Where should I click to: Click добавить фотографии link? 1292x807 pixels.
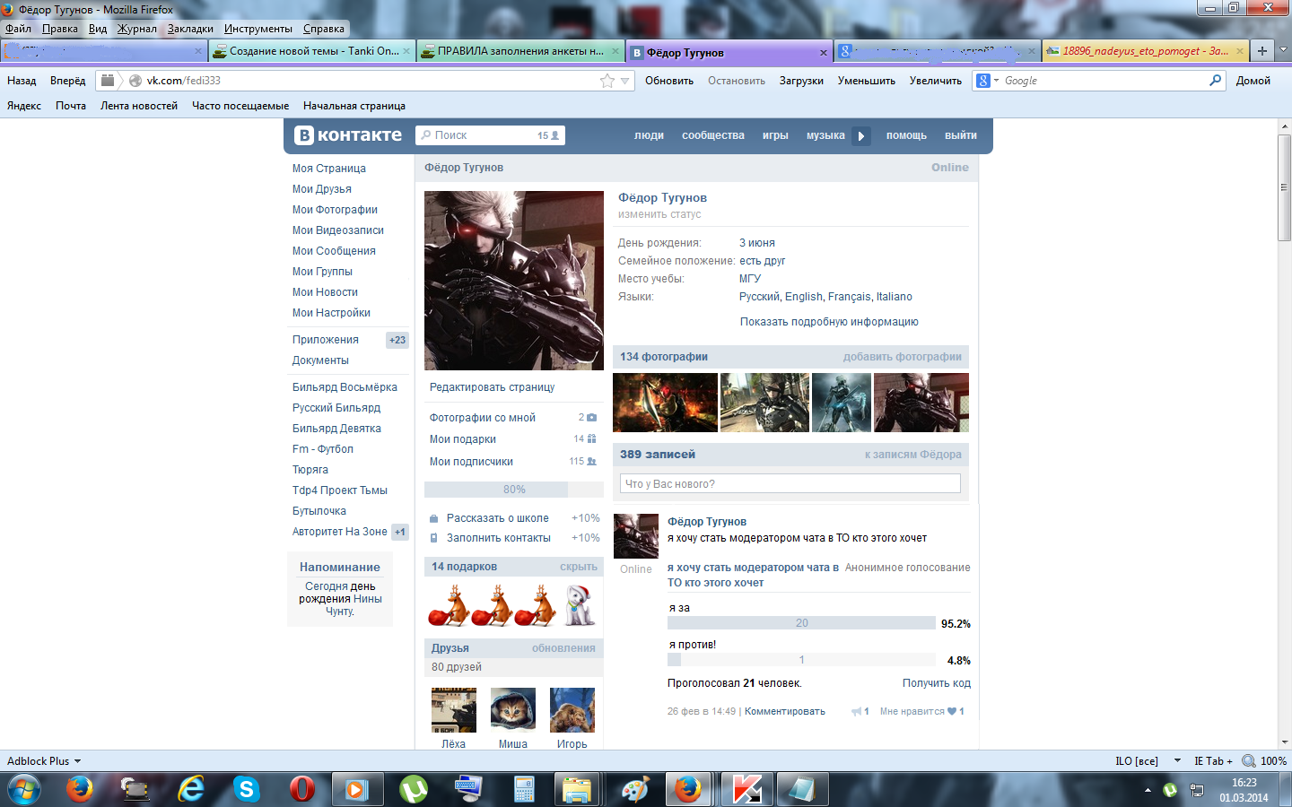point(902,357)
